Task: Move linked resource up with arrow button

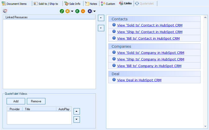Action: 101,18
